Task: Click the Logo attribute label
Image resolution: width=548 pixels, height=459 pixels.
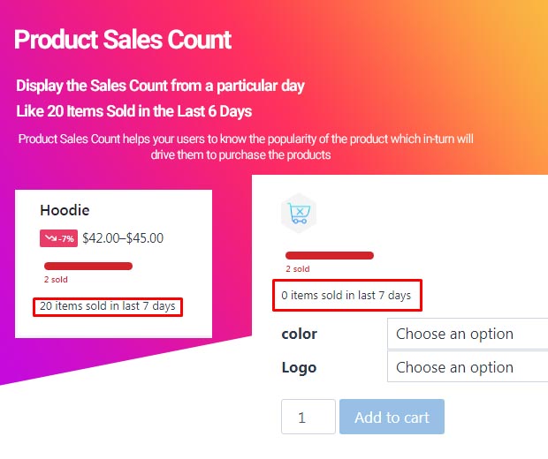Action: tap(299, 367)
